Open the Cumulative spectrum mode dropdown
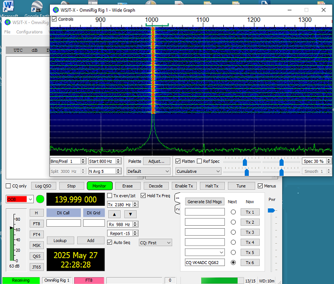Viewport: 334px width, 284px height. click(x=198, y=171)
